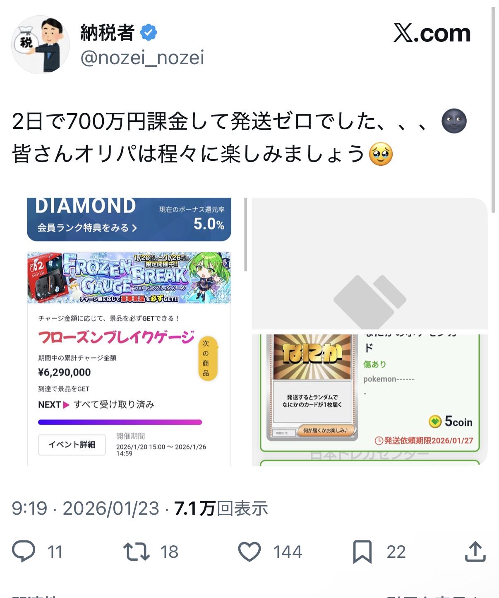Open the placeholder gray media image
The width and height of the screenshot is (499, 598).
(x=369, y=264)
